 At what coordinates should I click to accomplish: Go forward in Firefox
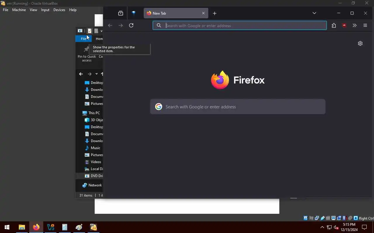[x=121, y=25]
